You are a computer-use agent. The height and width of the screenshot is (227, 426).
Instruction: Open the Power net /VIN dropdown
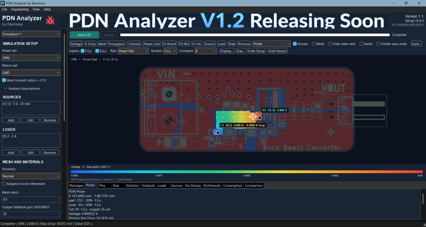click(31, 58)
